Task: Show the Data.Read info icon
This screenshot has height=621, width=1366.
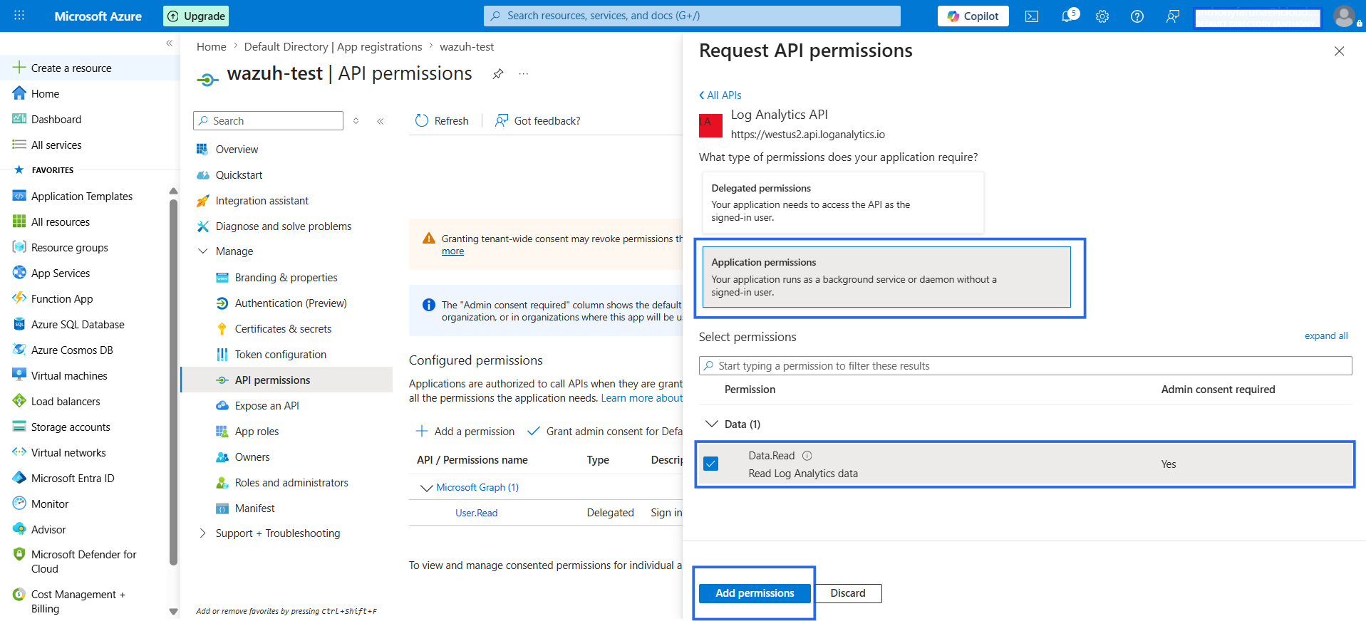Action: 807,456
